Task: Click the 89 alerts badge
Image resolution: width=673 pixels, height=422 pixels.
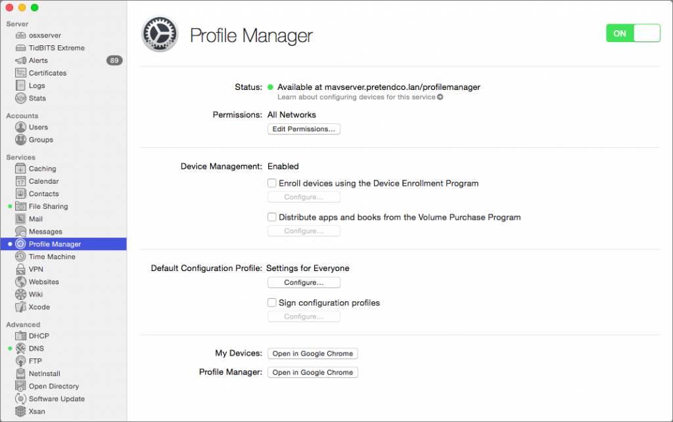Action: (114, 60)
